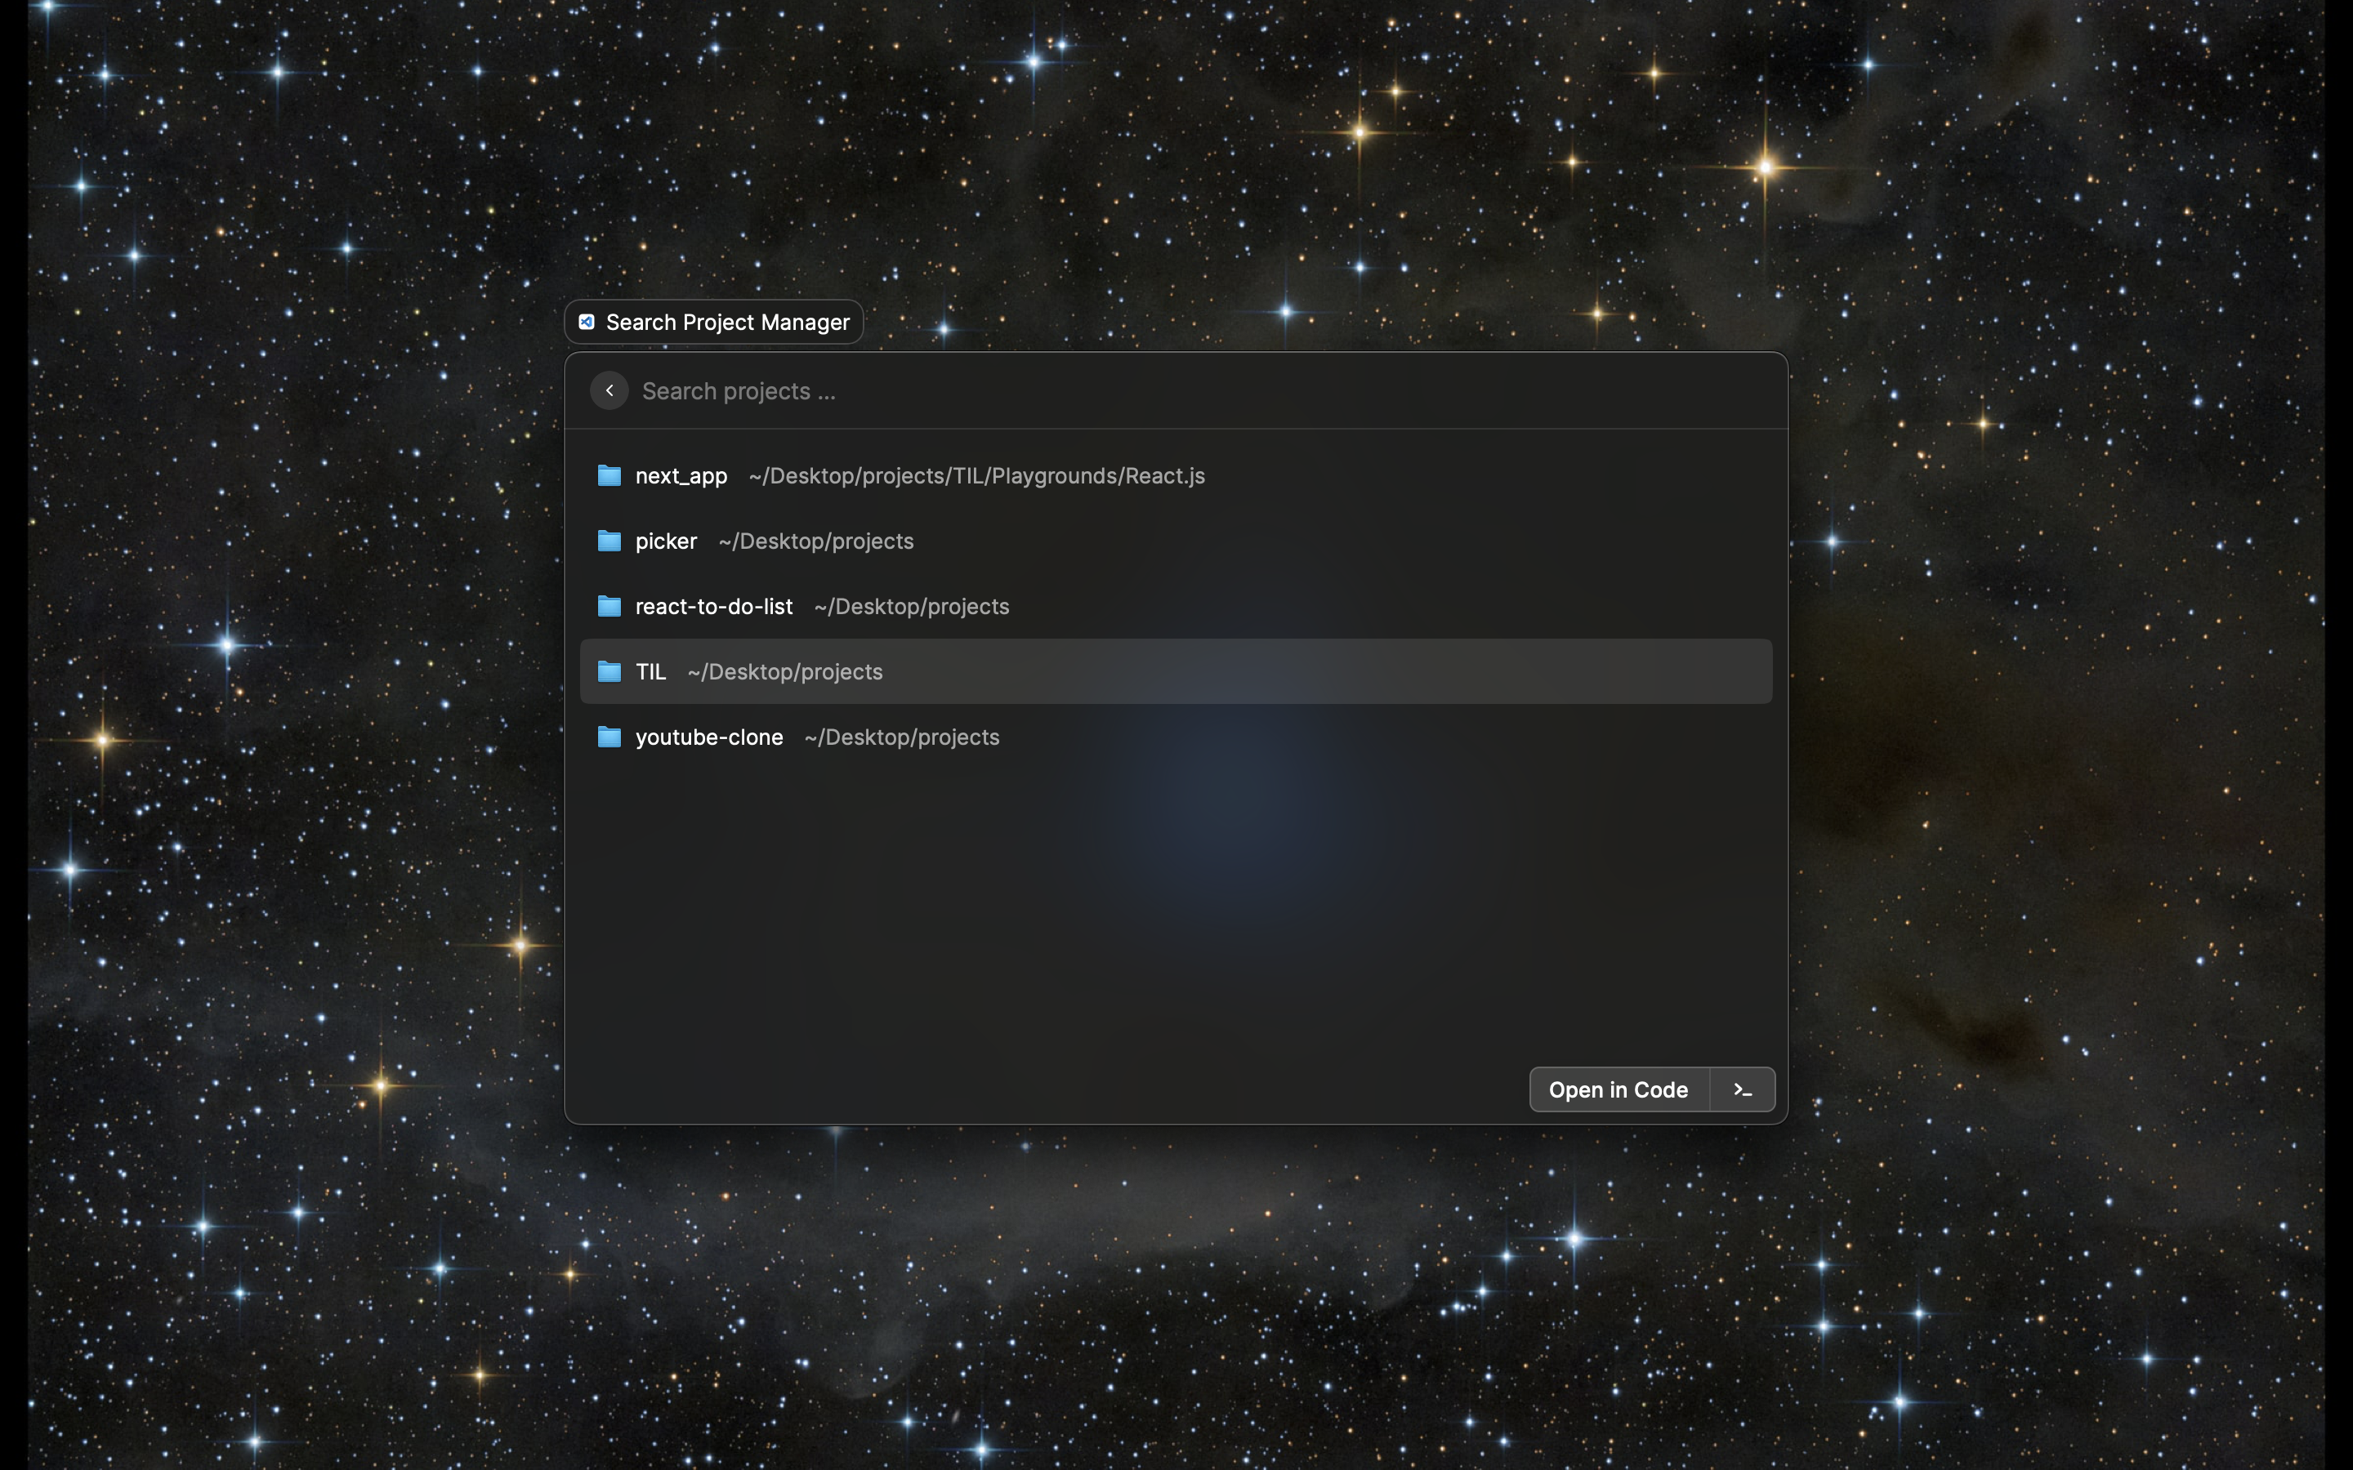Click the back chevron button

coord(609,391)
